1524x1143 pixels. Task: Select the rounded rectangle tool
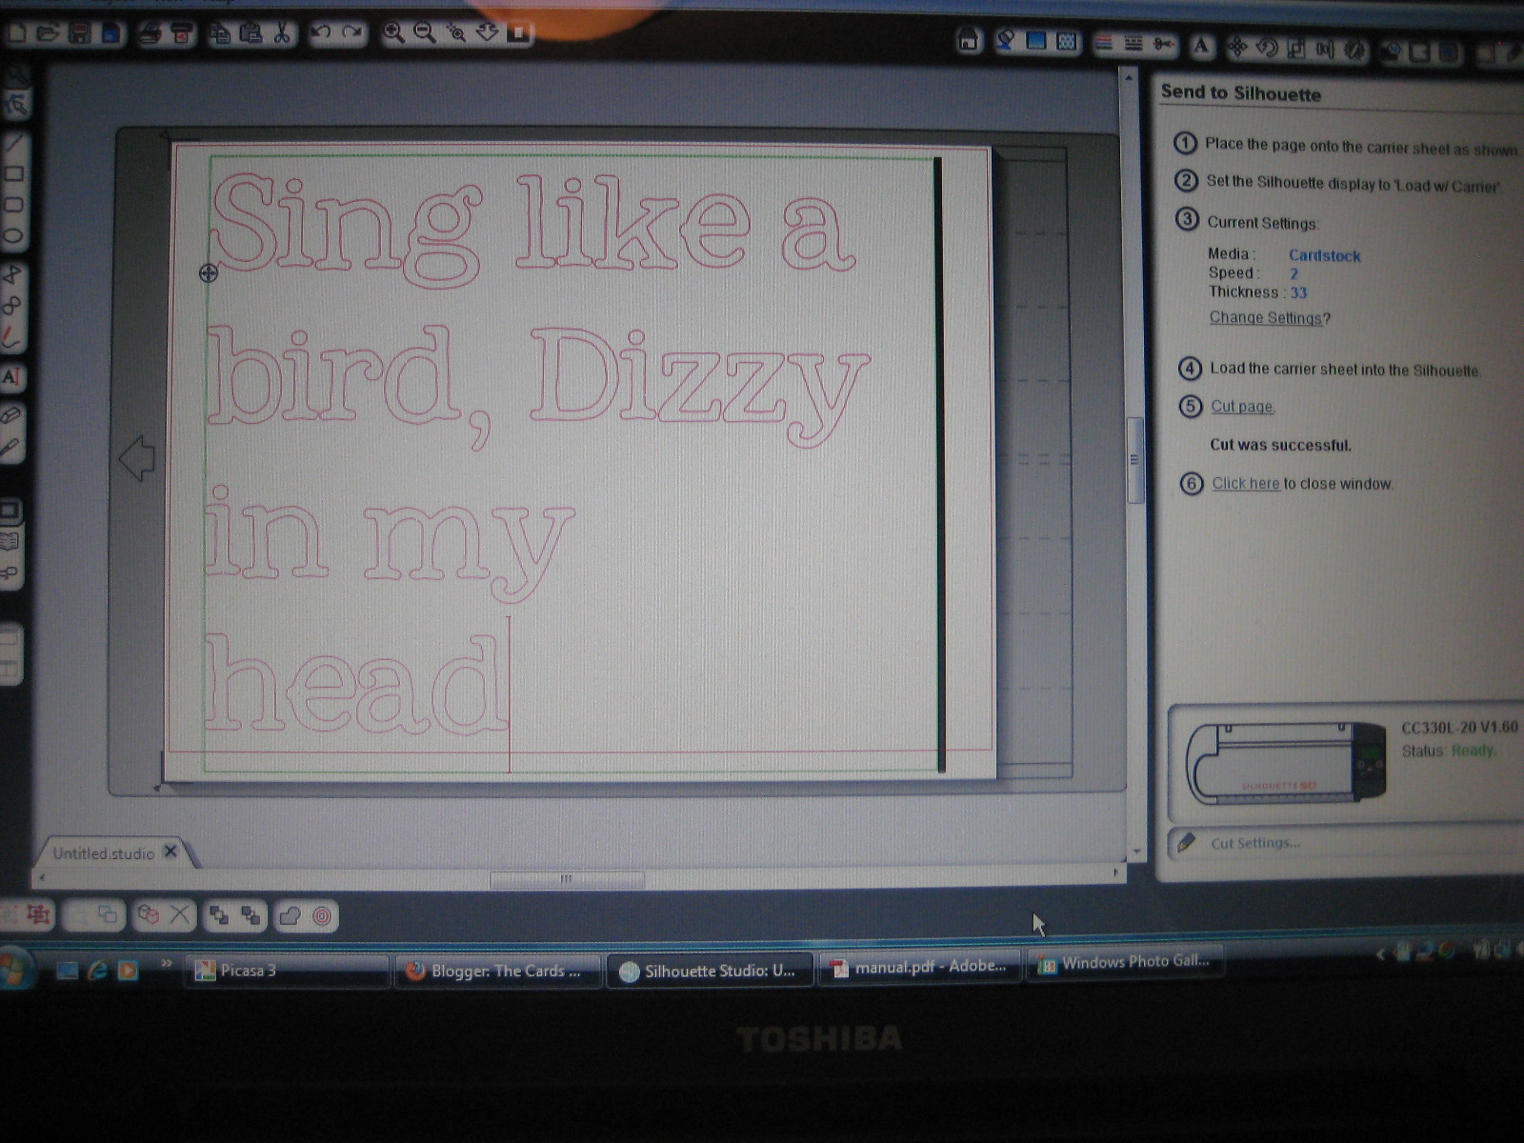click(x=13, y=205)
